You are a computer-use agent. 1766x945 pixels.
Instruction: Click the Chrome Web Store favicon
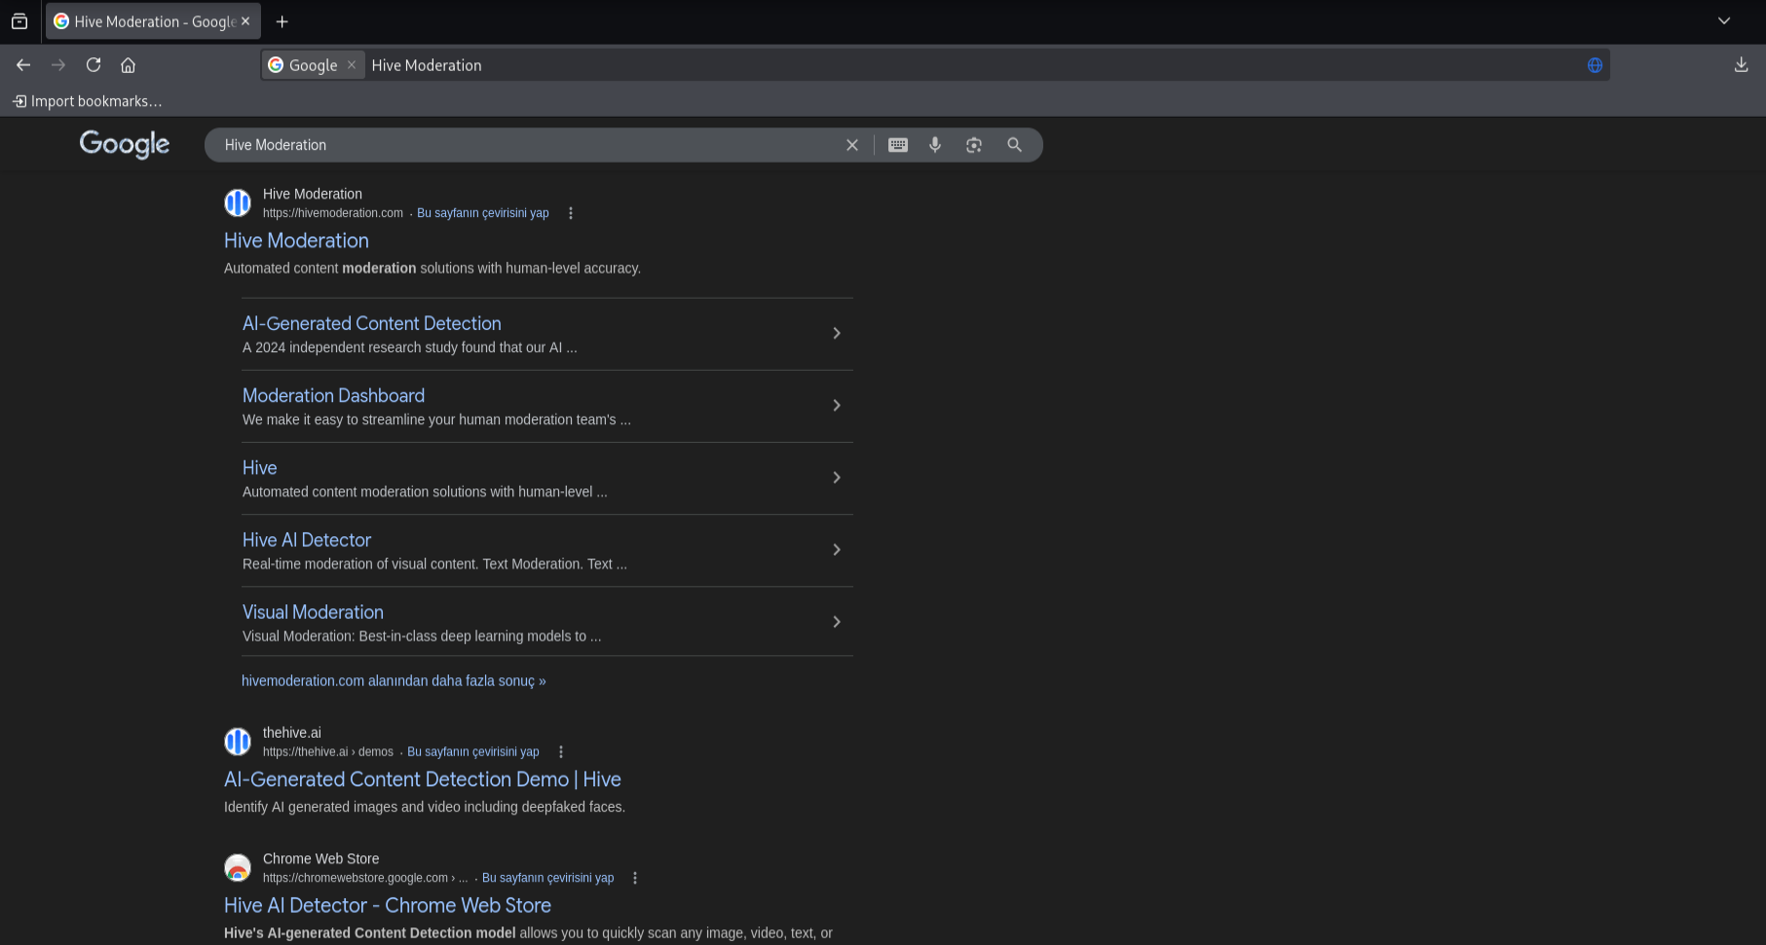pos(238,867)
